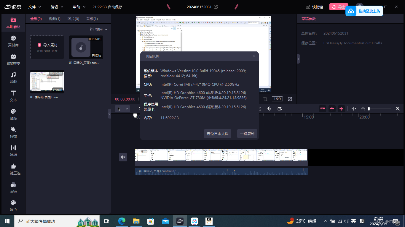Click the crop icon under preview
Viewport: 405px width, 227px height.
click(265, 99)
